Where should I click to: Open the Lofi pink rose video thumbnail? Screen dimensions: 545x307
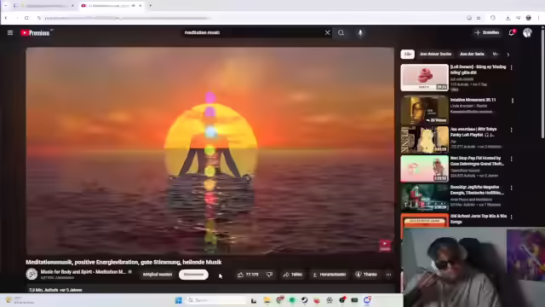click(x=424, y=78)
